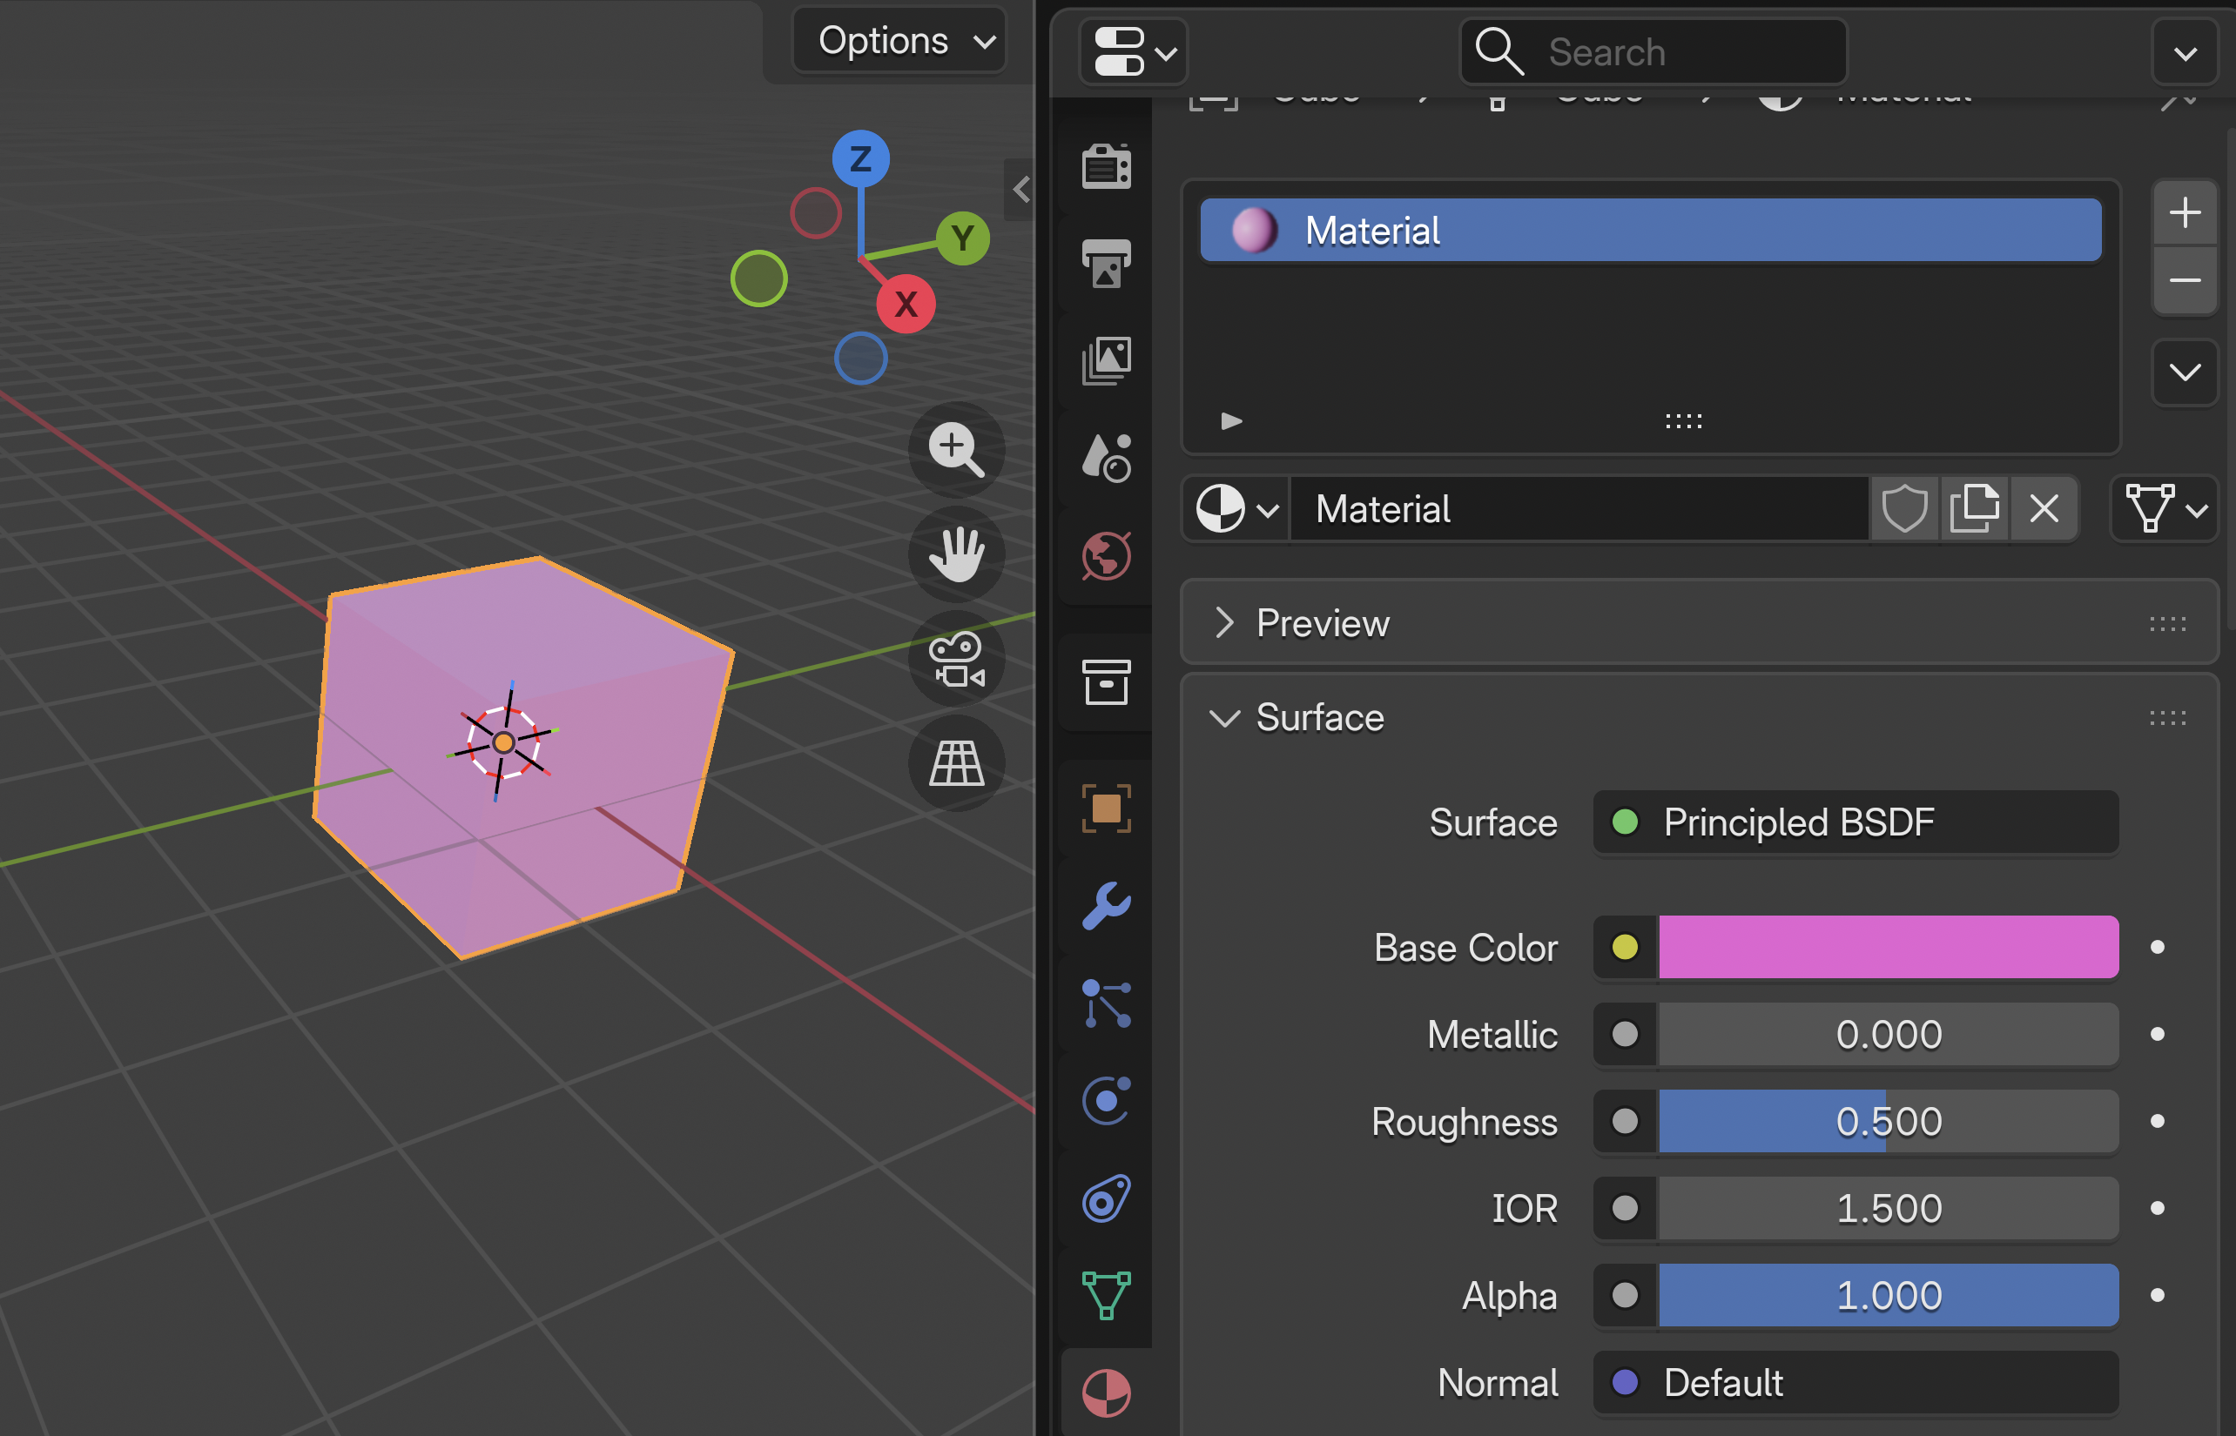Toggle Fake User shield for Material
Image resolution: width=2236 pixels, height=1436 pixels.
pos(1904,509)
